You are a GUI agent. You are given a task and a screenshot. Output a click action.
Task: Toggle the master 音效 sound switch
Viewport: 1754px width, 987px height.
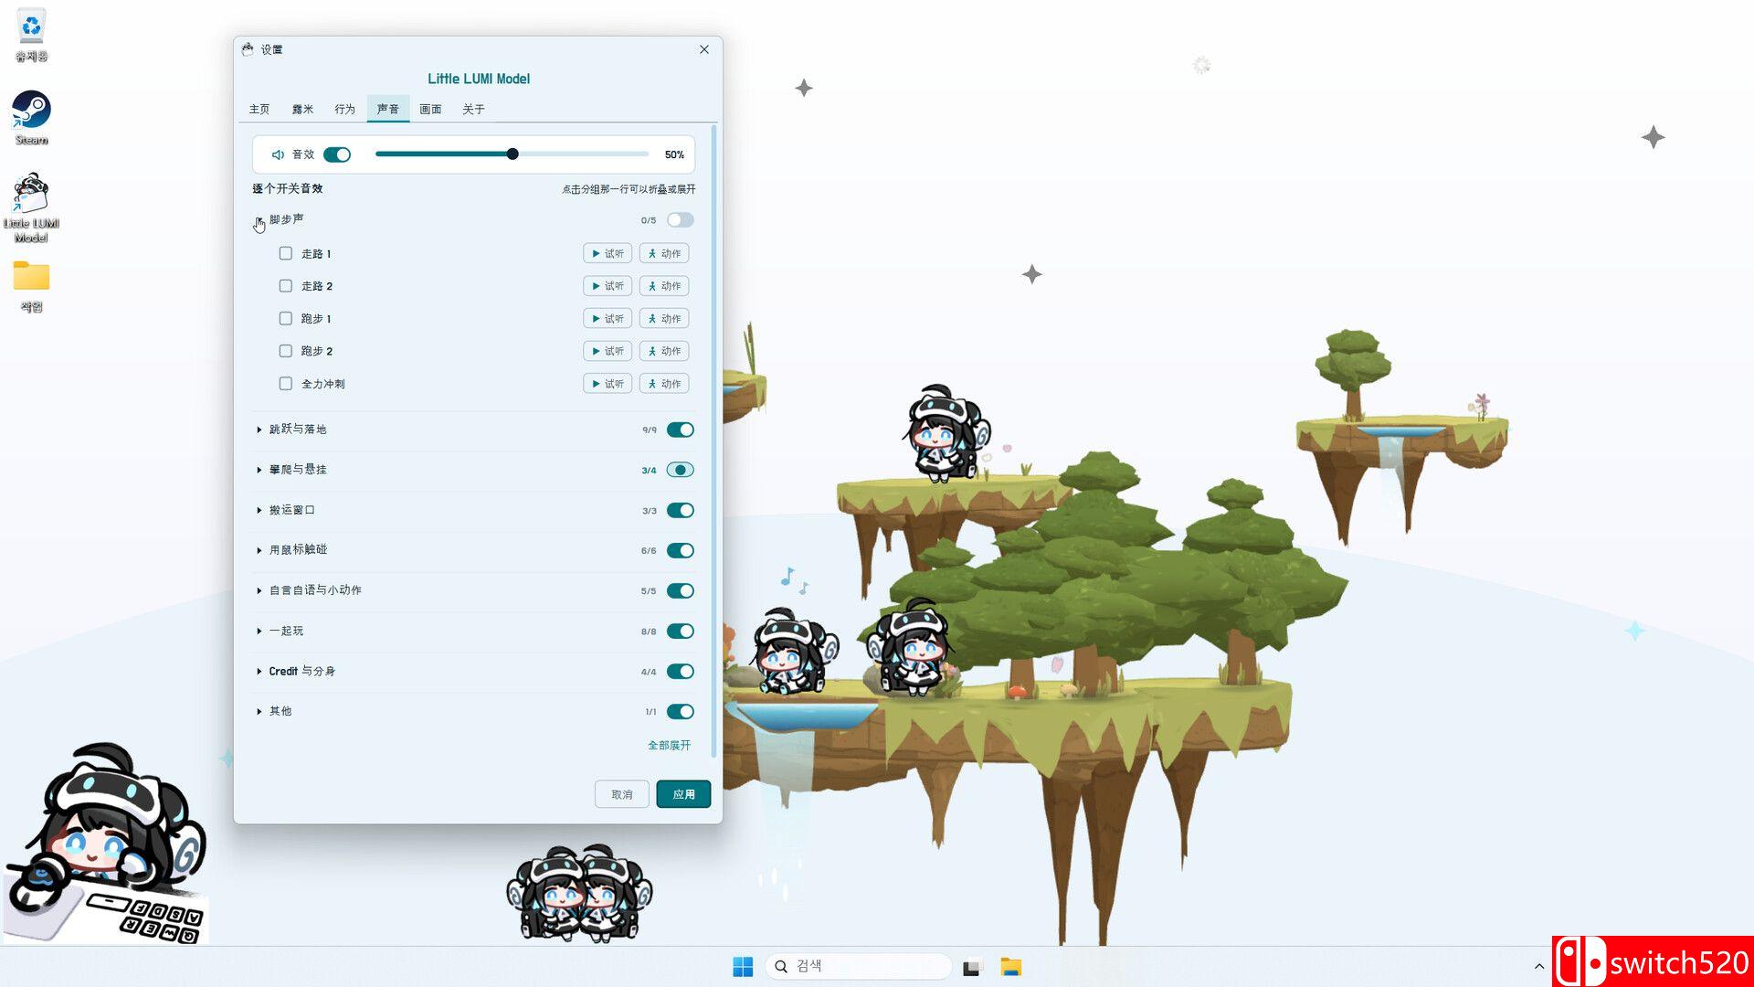click(337, 155)
